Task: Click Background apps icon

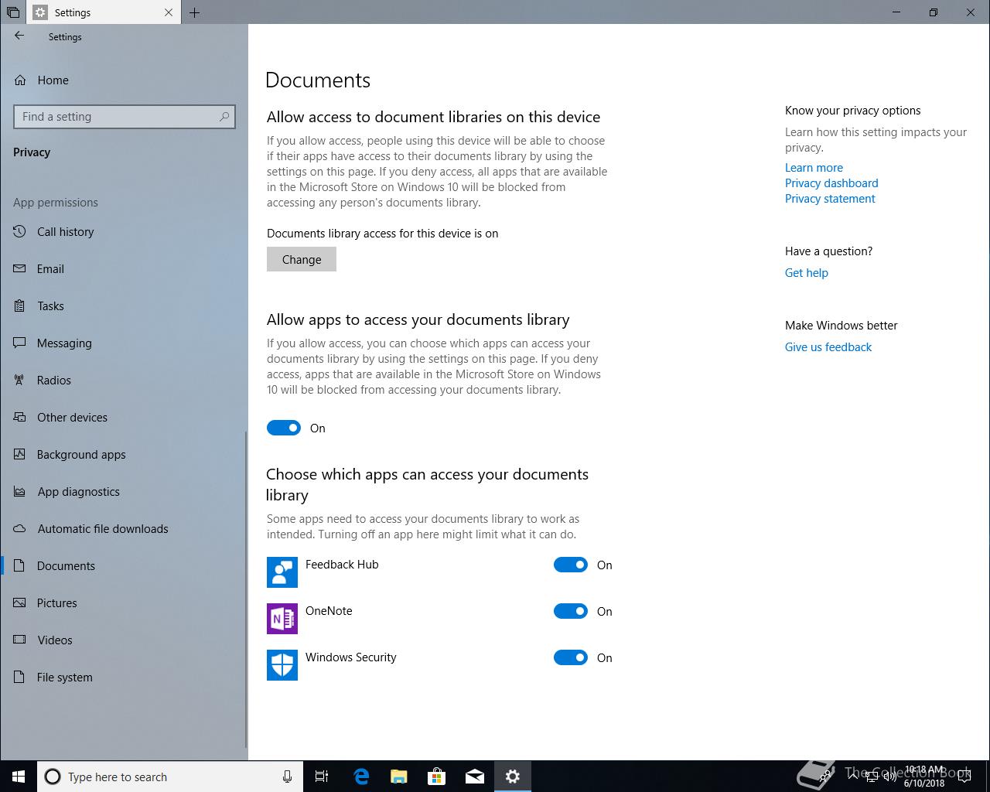Action: click(x=20, y=454)
